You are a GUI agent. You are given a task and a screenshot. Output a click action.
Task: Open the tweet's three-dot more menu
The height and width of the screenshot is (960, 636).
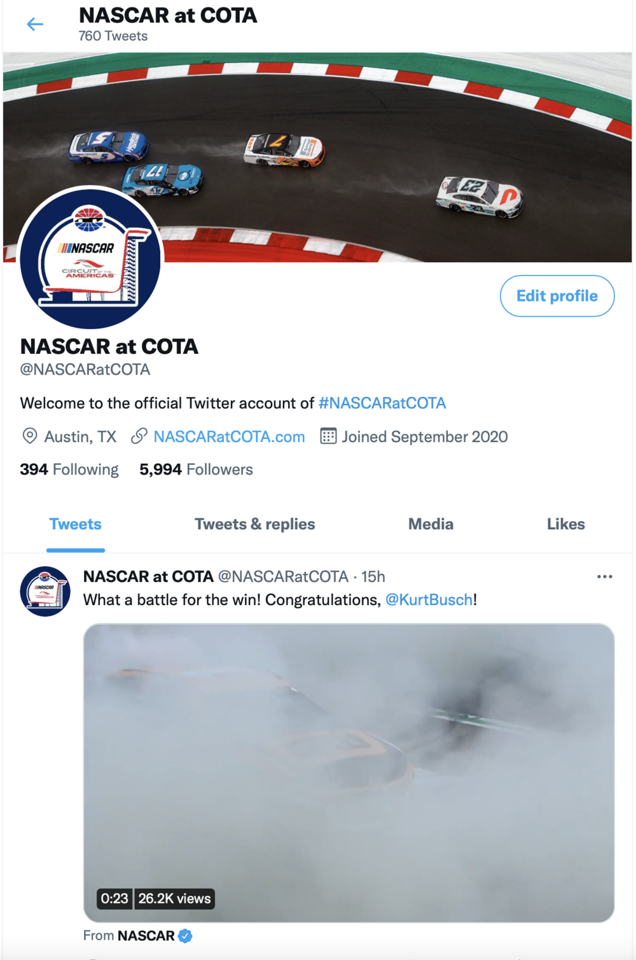coord(605,576)
